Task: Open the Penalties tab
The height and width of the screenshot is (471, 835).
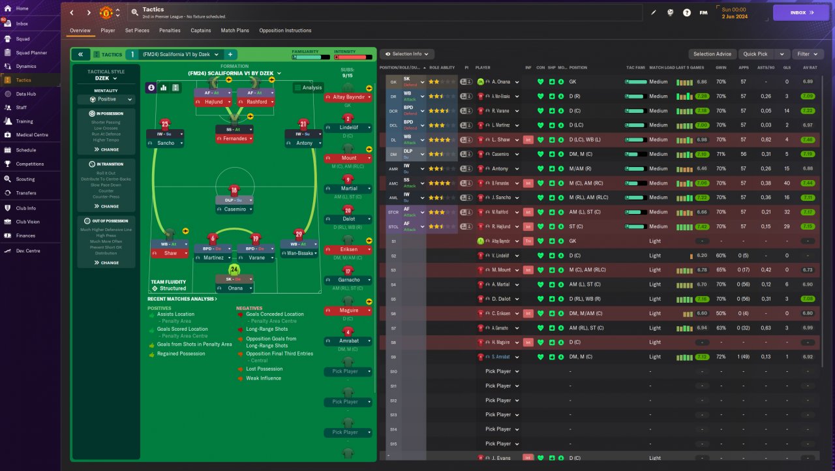Action: (170, 31)
